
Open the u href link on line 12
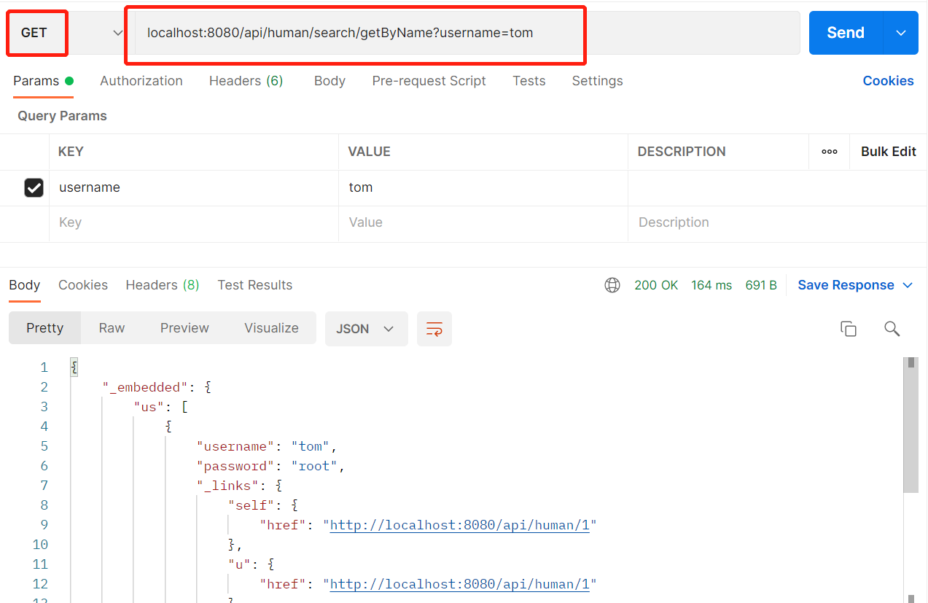click(x=459, y=584)
